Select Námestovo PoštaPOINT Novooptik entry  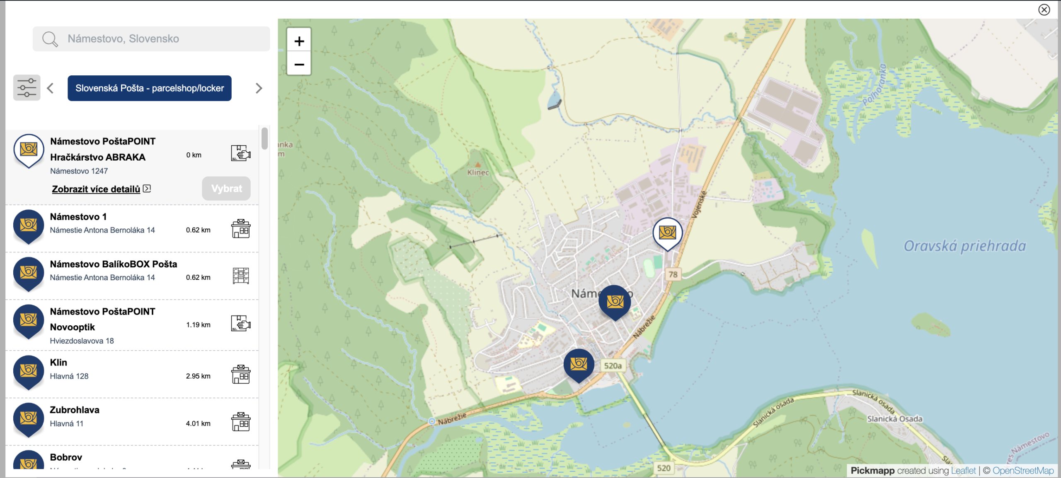coord(132,325)
